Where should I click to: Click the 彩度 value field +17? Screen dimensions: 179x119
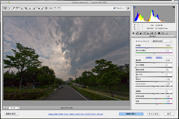[x=169, y=101]
